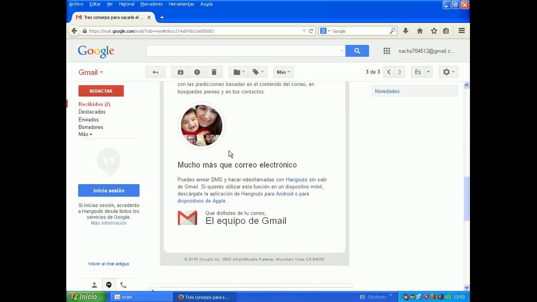Open the Settings gear menu
This screenshot has height=302, width=537.
click(448, 72)
